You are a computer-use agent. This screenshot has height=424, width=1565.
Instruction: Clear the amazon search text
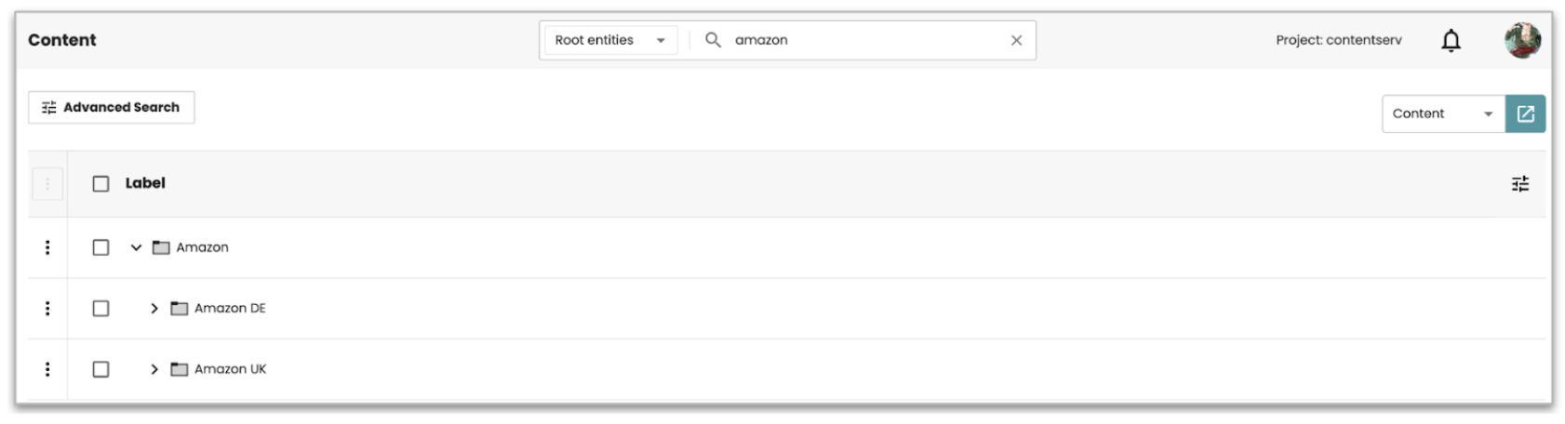coord(1016,40)
